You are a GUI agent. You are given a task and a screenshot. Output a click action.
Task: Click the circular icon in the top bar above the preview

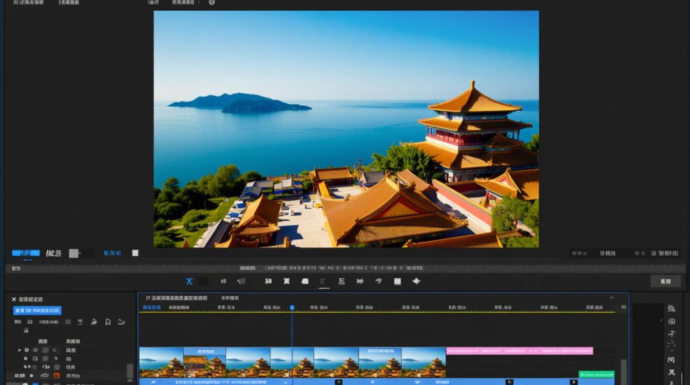coord(212,2)
